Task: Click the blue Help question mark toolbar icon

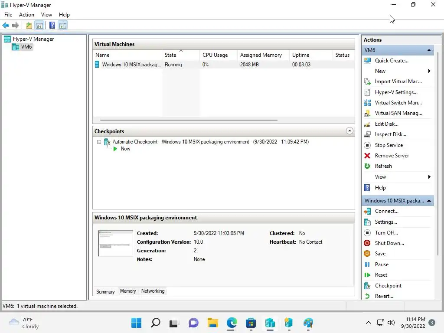Action: click(x=52, y=26)
